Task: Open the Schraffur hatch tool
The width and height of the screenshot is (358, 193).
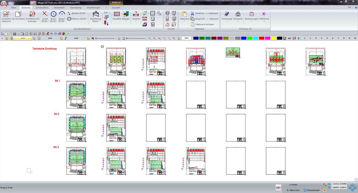Action: point(117,16)
